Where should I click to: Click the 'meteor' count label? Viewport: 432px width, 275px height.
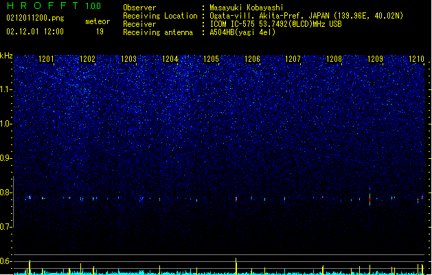98,21
